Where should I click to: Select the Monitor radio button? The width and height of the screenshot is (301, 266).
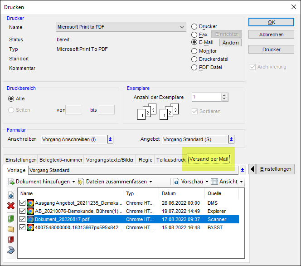(x=194, y=51)
